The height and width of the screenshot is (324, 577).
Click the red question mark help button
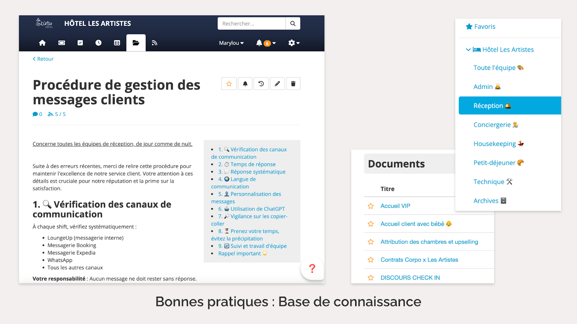(312, 268)
